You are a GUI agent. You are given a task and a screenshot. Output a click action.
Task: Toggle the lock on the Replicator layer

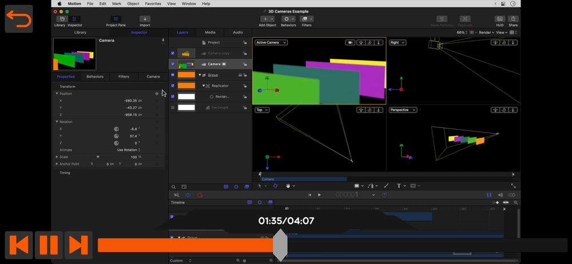pyautogui.click(x=245, y=86)
